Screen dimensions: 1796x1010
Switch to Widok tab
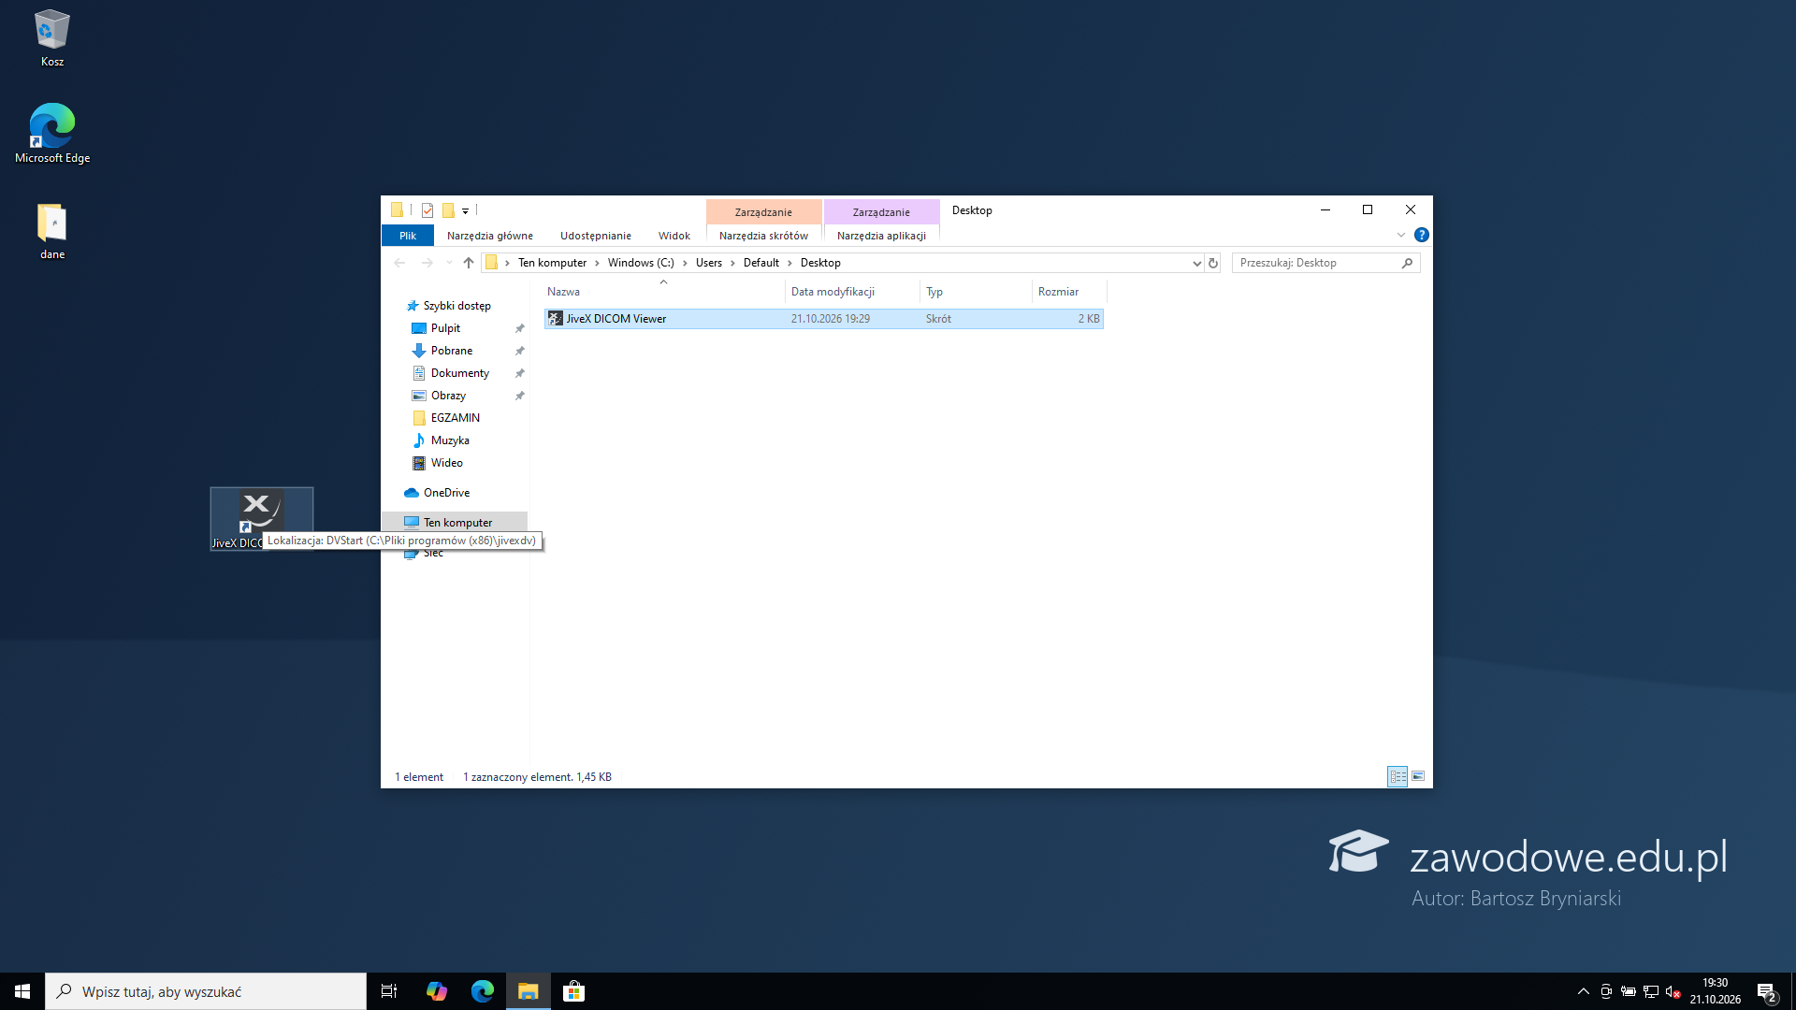(x=674, y=236)
